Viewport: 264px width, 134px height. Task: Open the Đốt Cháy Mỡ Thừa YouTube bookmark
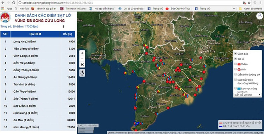179,8
